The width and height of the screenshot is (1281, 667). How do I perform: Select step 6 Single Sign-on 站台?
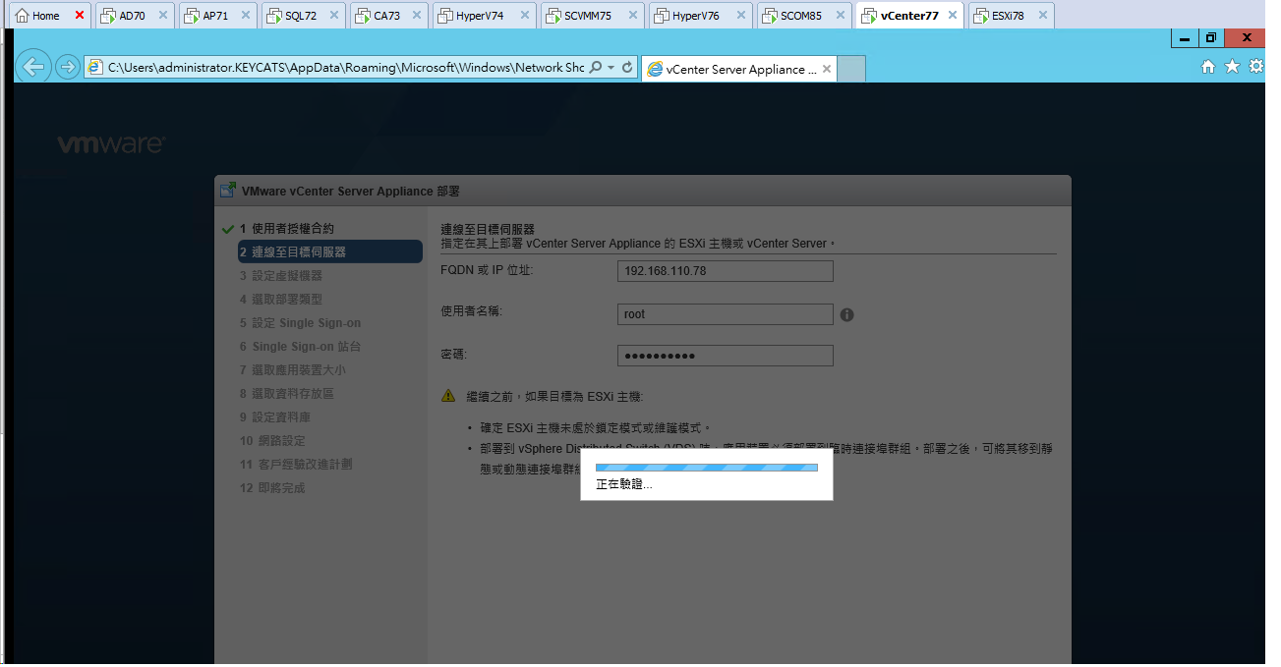(x=301, y=346)
